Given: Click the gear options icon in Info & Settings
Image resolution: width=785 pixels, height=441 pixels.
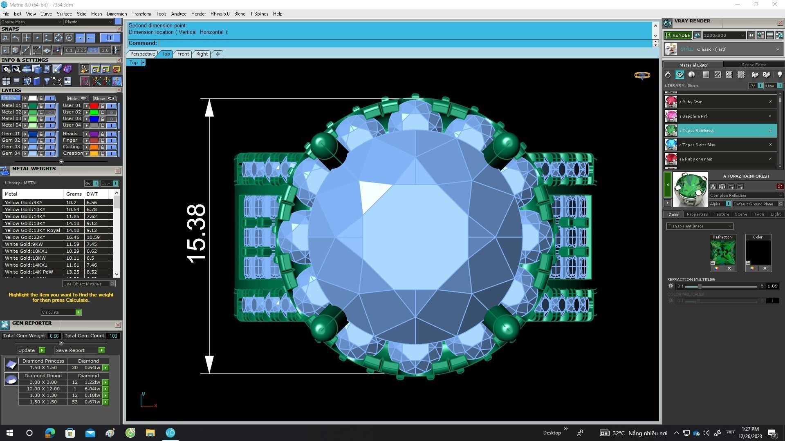Looking at the screenshot, I should 6,69.
